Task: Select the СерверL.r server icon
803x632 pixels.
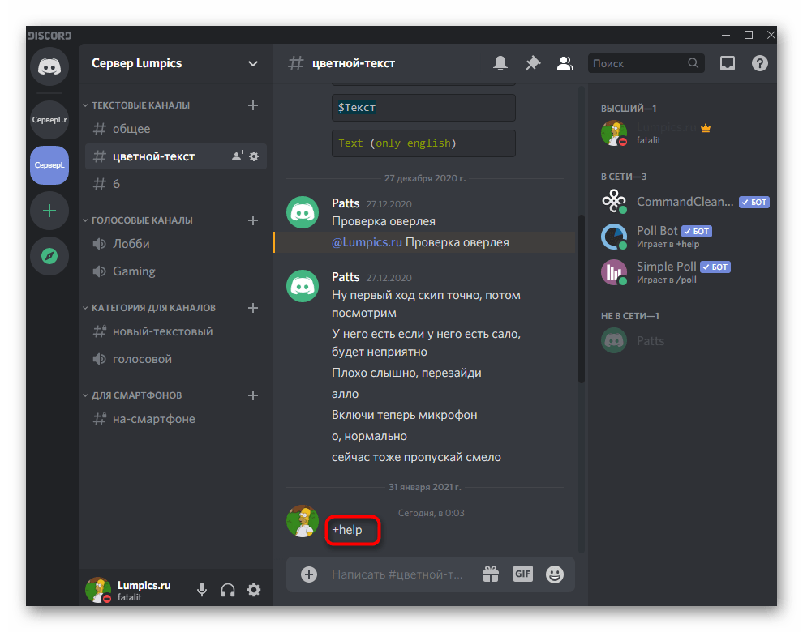Action: tap(49, 120)
